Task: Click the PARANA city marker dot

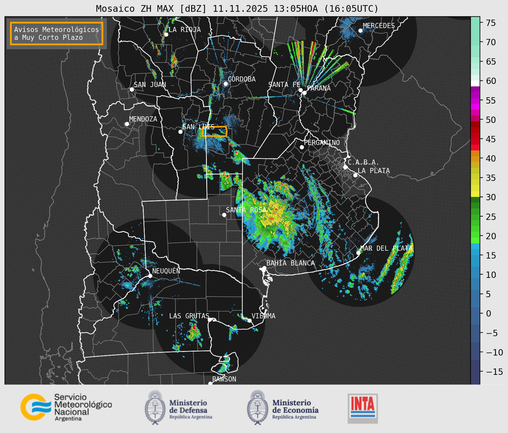Action: (304, 93)
